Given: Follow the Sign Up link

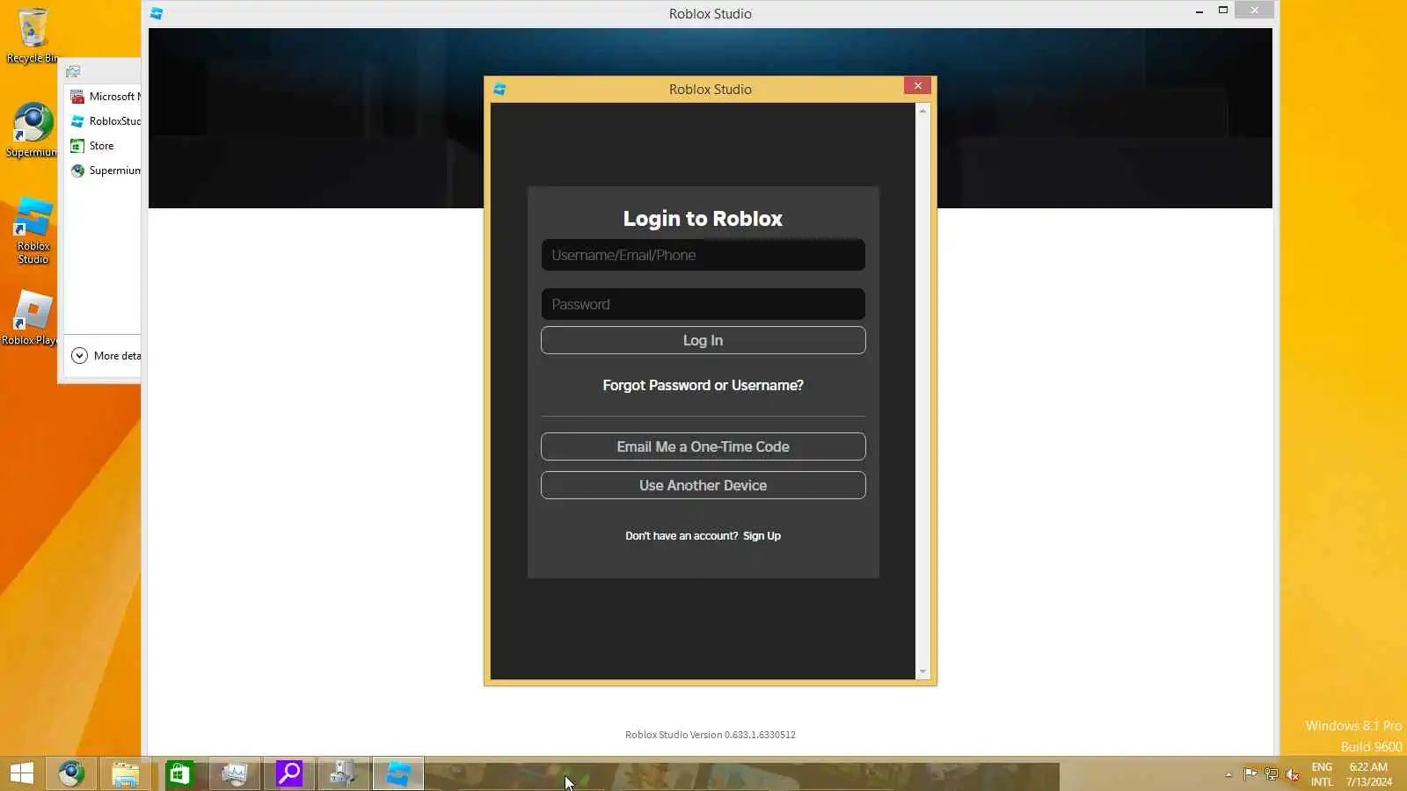Looking at the screenshot, I should [762, 536].
